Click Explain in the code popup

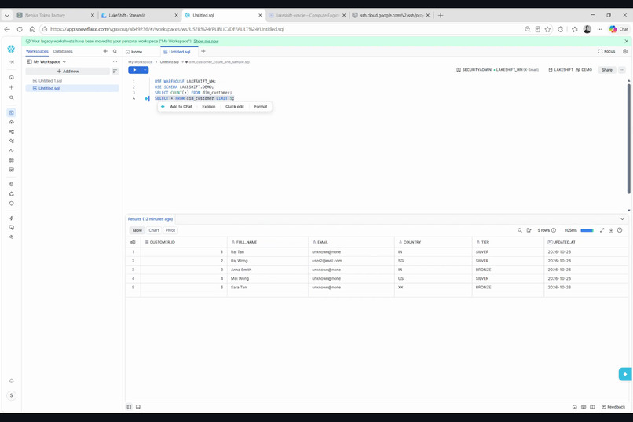point(209,107)
